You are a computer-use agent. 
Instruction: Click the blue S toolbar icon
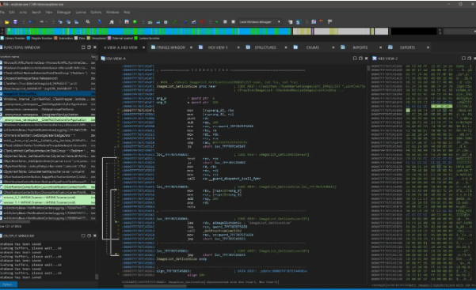click(298, 22)
